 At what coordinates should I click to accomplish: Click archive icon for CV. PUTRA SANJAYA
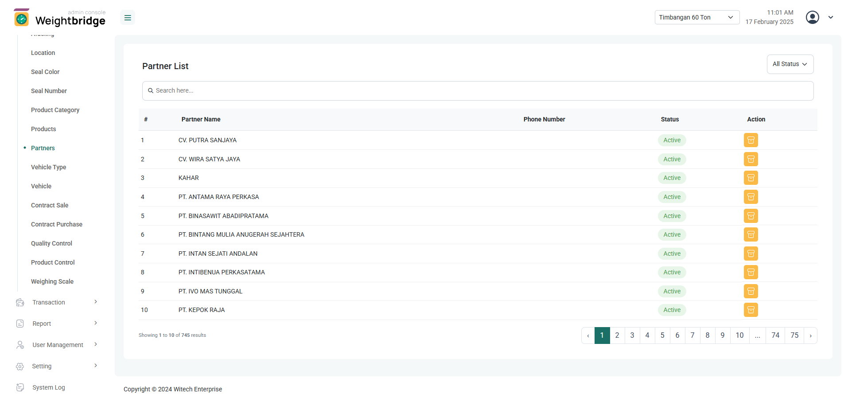click(751, 140)
